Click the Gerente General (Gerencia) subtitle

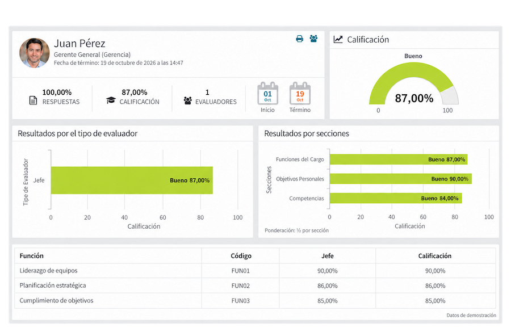(92, 54)
